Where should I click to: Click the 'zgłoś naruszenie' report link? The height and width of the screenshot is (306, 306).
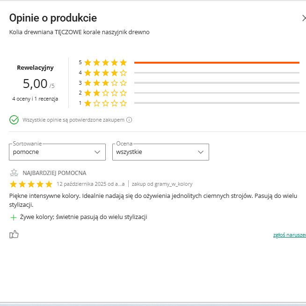[289, 235]
